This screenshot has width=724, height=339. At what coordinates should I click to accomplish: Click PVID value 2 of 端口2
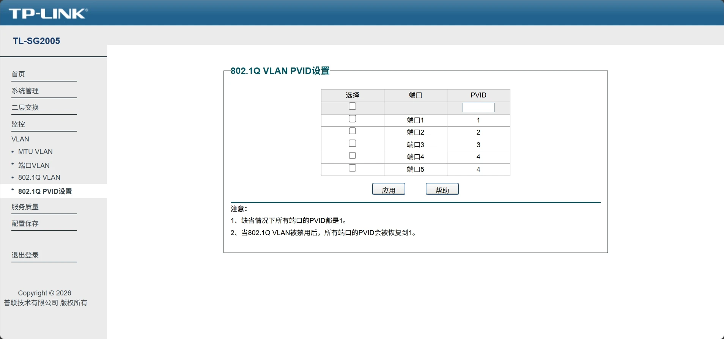[x=478, y=132]
